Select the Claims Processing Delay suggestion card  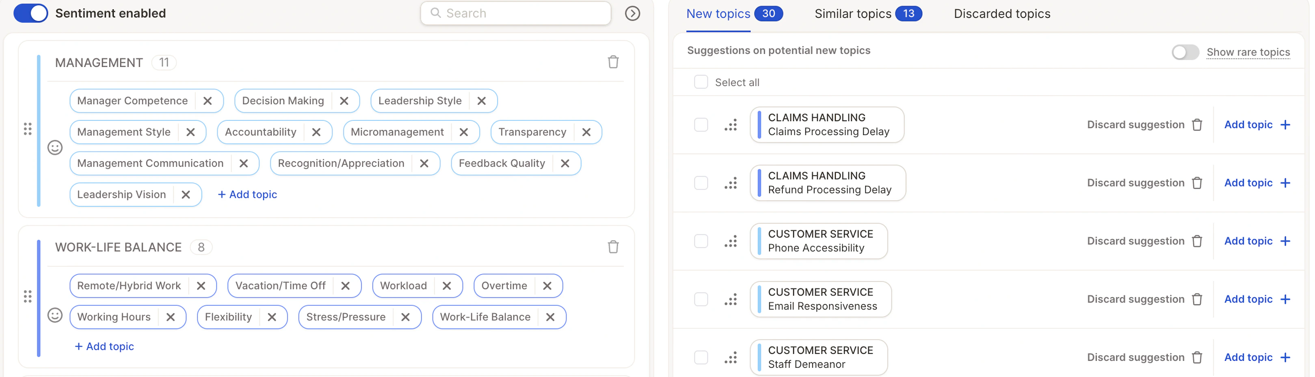coord(827,125)
